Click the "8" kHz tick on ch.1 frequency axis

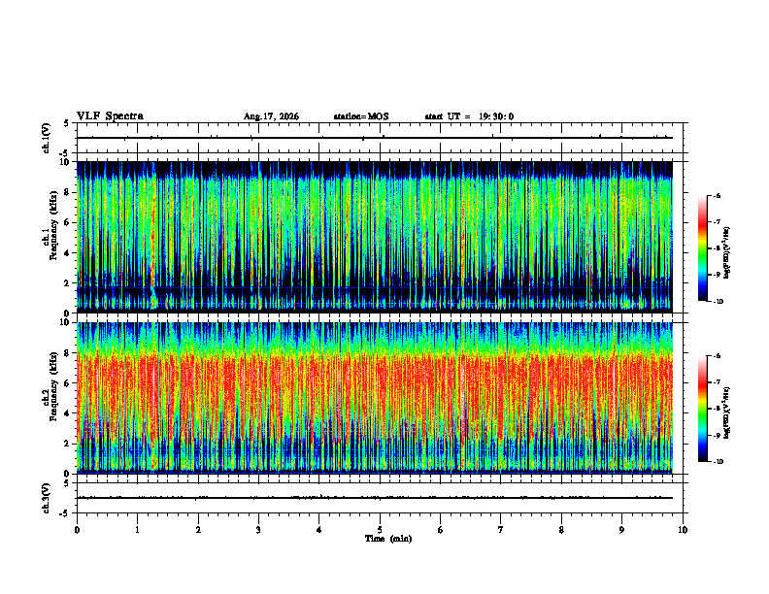point(67,192)
